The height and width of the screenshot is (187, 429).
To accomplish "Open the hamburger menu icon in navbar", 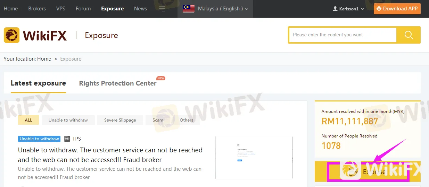I will click(162, 9).
